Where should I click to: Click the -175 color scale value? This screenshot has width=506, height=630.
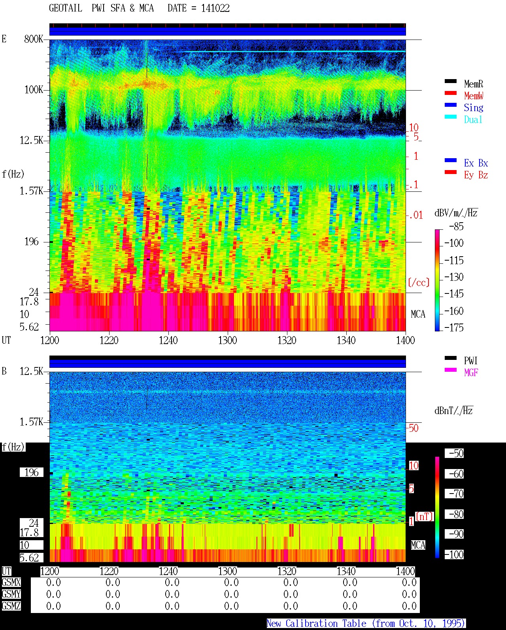click(454, 328)
